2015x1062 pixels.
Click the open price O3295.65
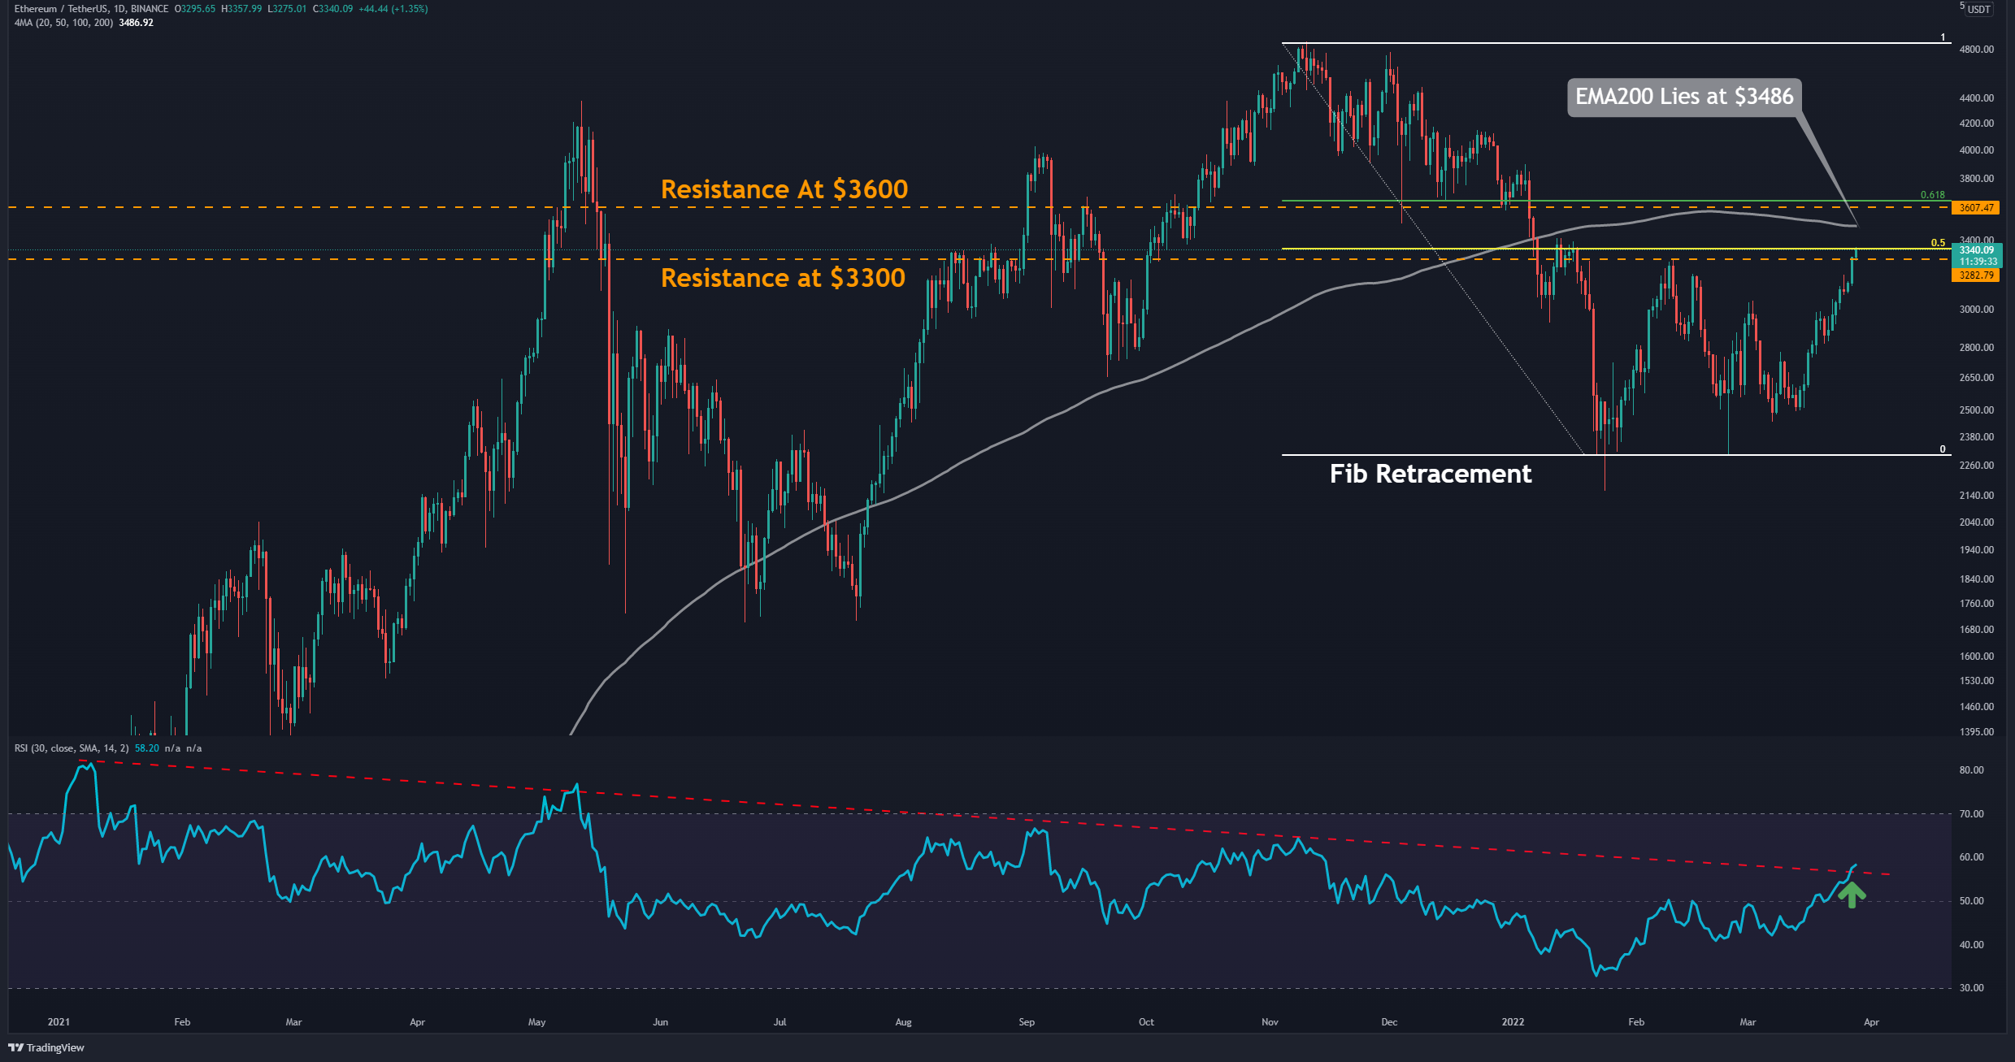coord(195,9)
